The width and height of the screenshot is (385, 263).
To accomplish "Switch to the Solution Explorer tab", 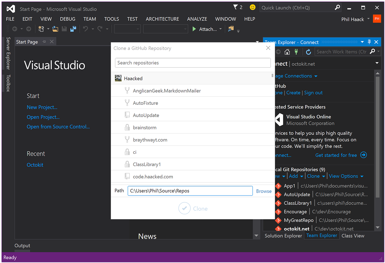I will 283,236.
